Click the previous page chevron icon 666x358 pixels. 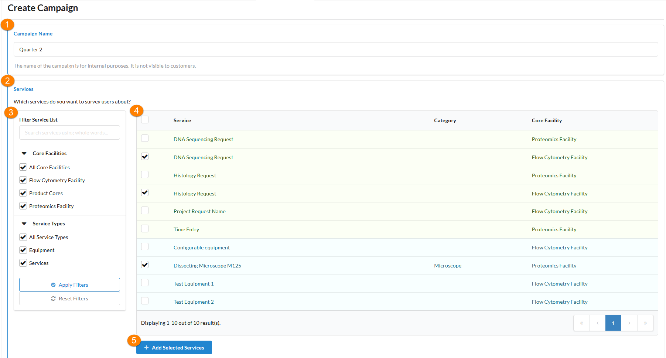[597, 323]
